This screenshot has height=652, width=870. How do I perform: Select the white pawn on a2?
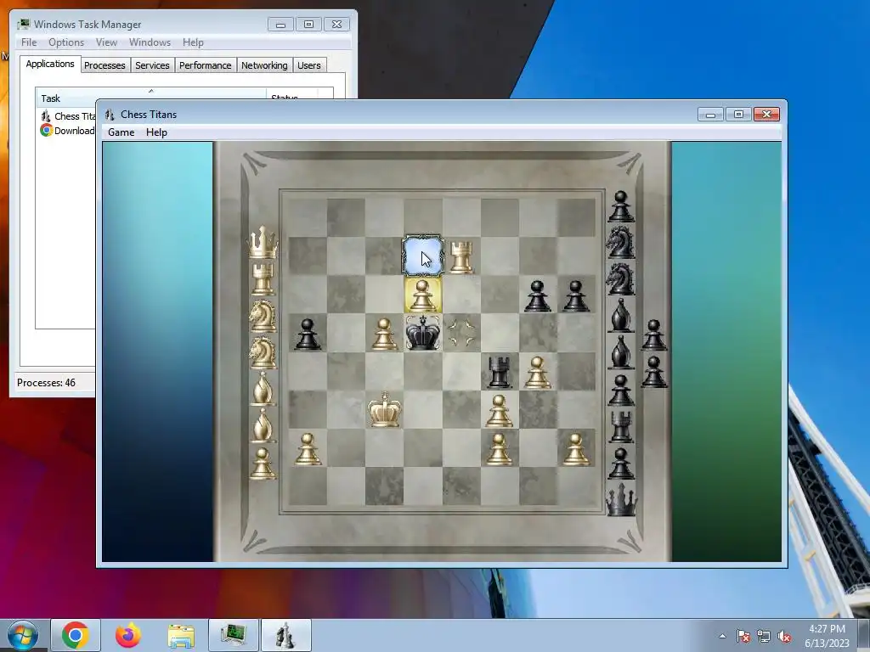(308, 448)
